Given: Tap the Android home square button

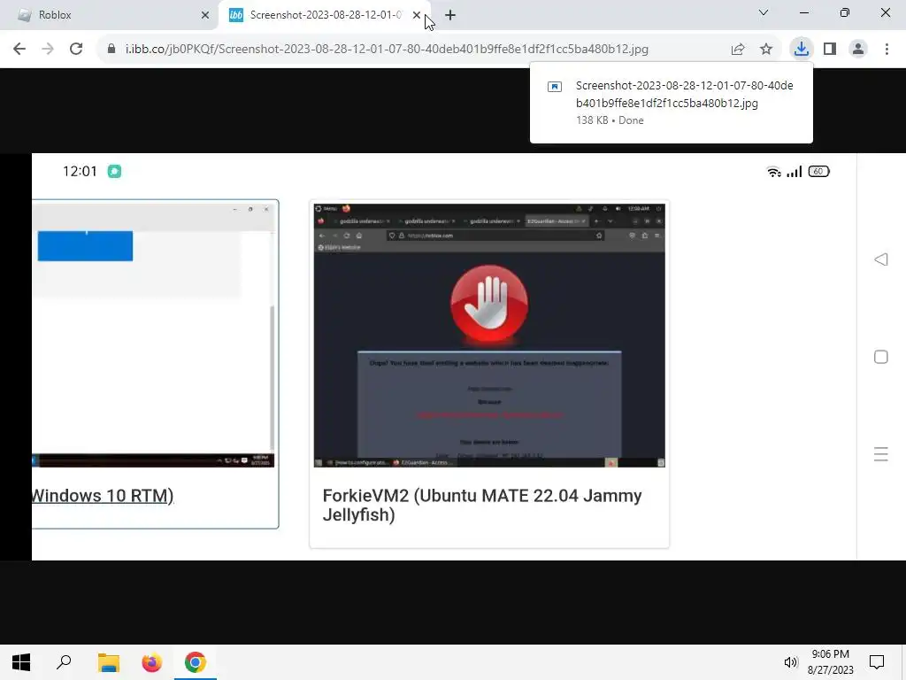Looking at the screenshot, I should 881,358.
